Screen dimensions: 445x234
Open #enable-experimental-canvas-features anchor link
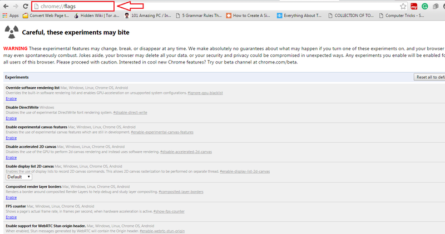(x=162, y=132)
